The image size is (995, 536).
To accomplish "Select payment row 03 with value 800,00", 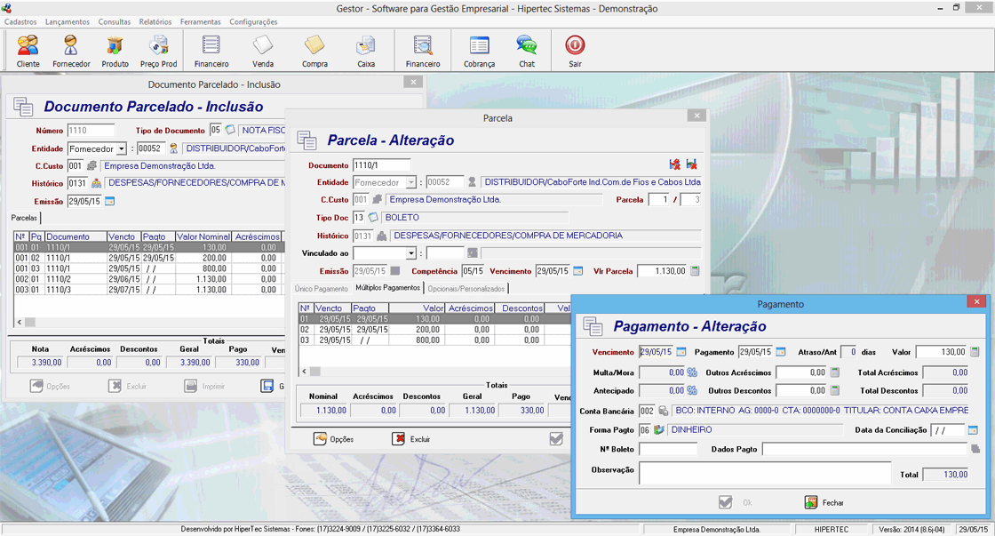I will 434,340.
